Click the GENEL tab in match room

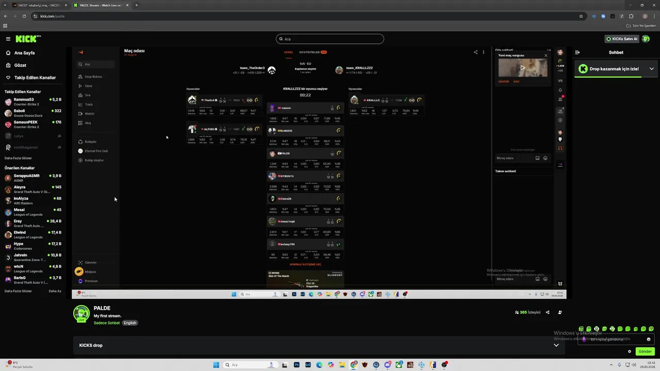pyautogui.click(x=288, y=52)
